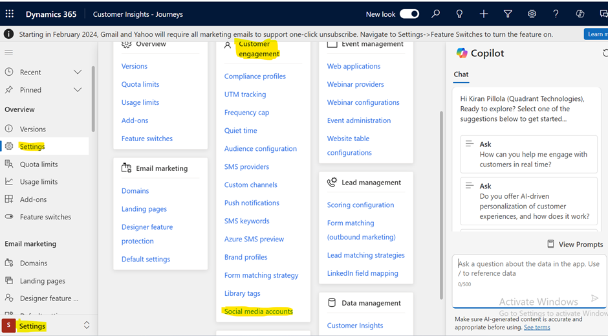Viewport: 608px width, 336px height.
Task: Click the Copilot question input field
Action: 528,280
